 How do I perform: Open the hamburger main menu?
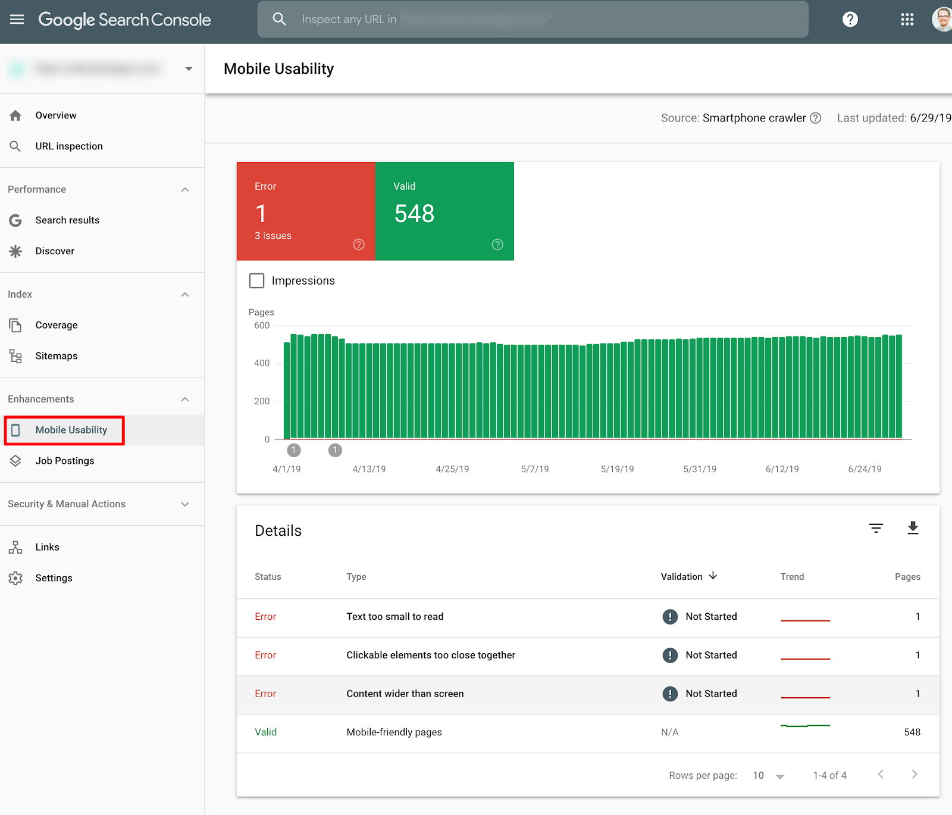[x=17, y=19]
